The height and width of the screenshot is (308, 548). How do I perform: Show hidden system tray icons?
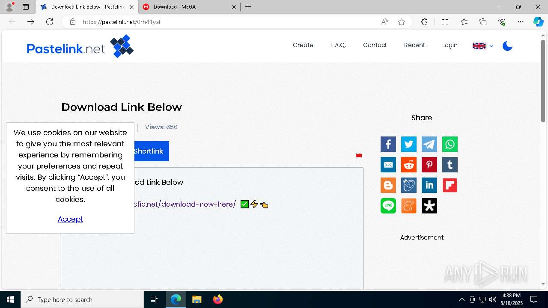pos(462,299)
